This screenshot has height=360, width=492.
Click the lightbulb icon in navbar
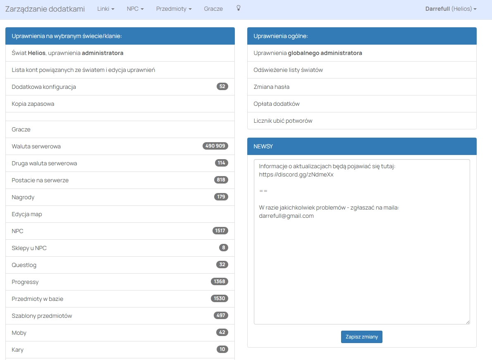[x=238, y=8]
